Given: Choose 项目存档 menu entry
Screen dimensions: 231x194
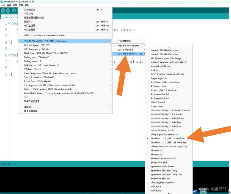Looking at the screenshot, I should coord(65,13).
